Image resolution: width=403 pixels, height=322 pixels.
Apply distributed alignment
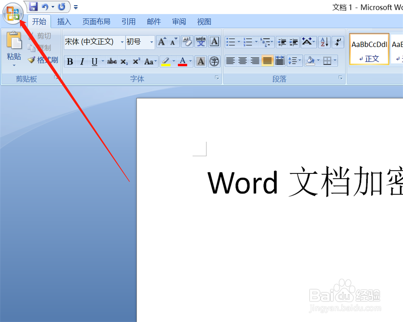pos(279,61)
